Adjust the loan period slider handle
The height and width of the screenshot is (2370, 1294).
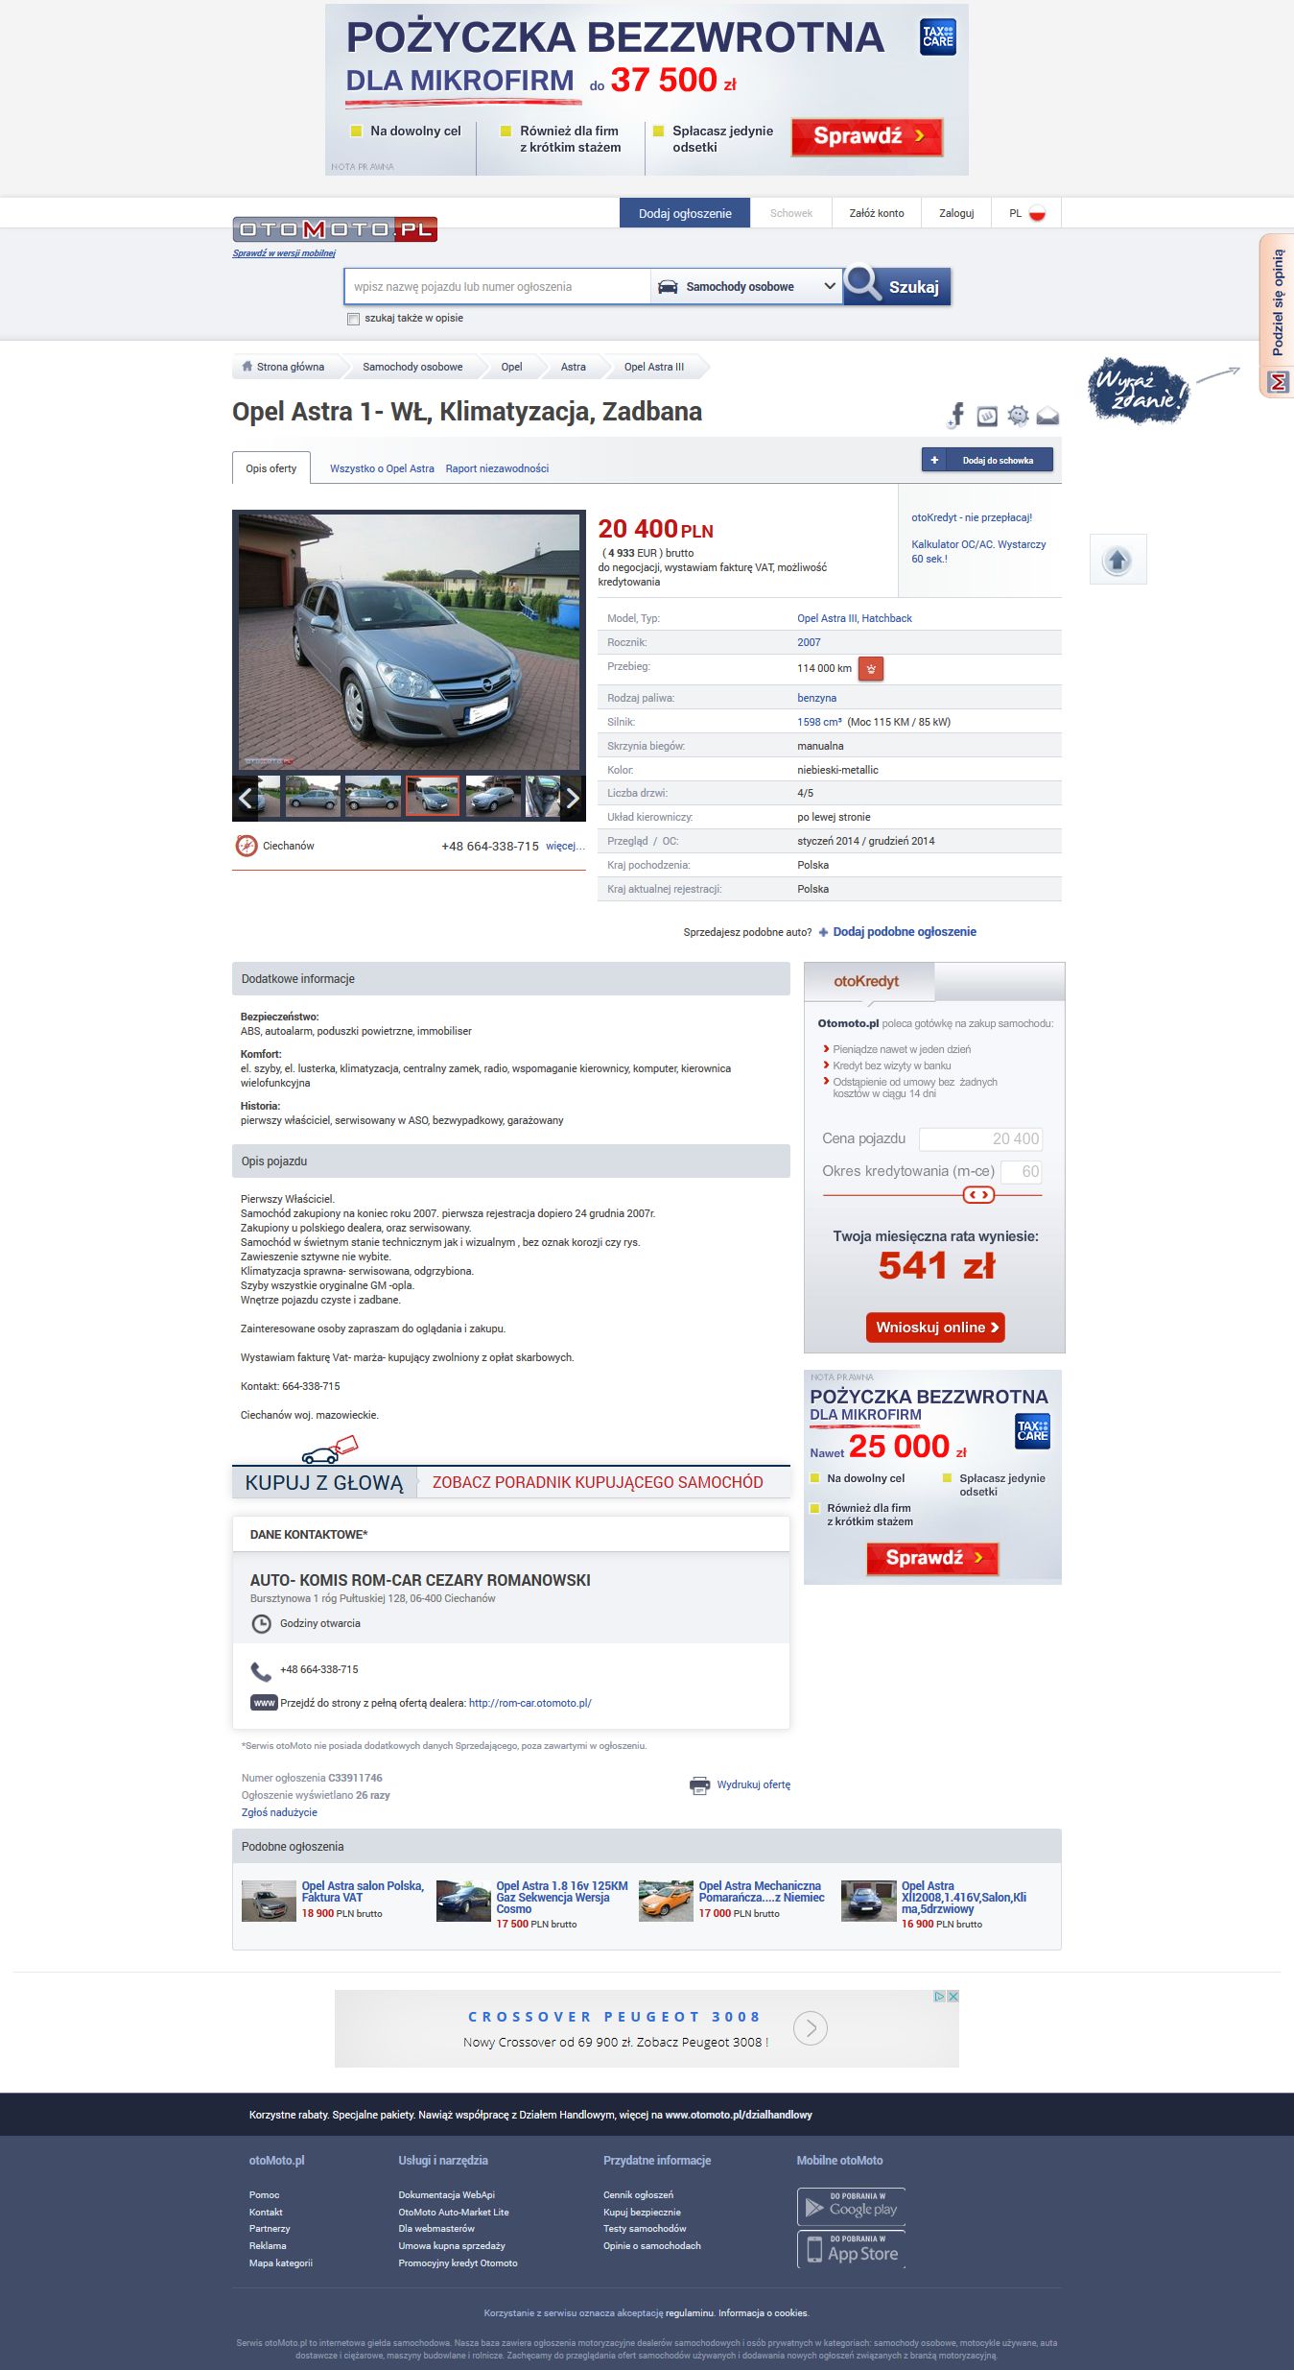978,1195
